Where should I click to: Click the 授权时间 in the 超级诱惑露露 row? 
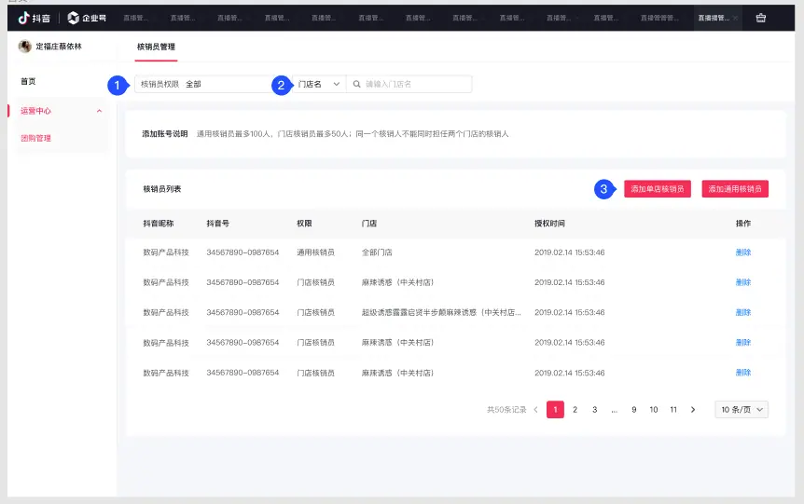pos(570,312)
